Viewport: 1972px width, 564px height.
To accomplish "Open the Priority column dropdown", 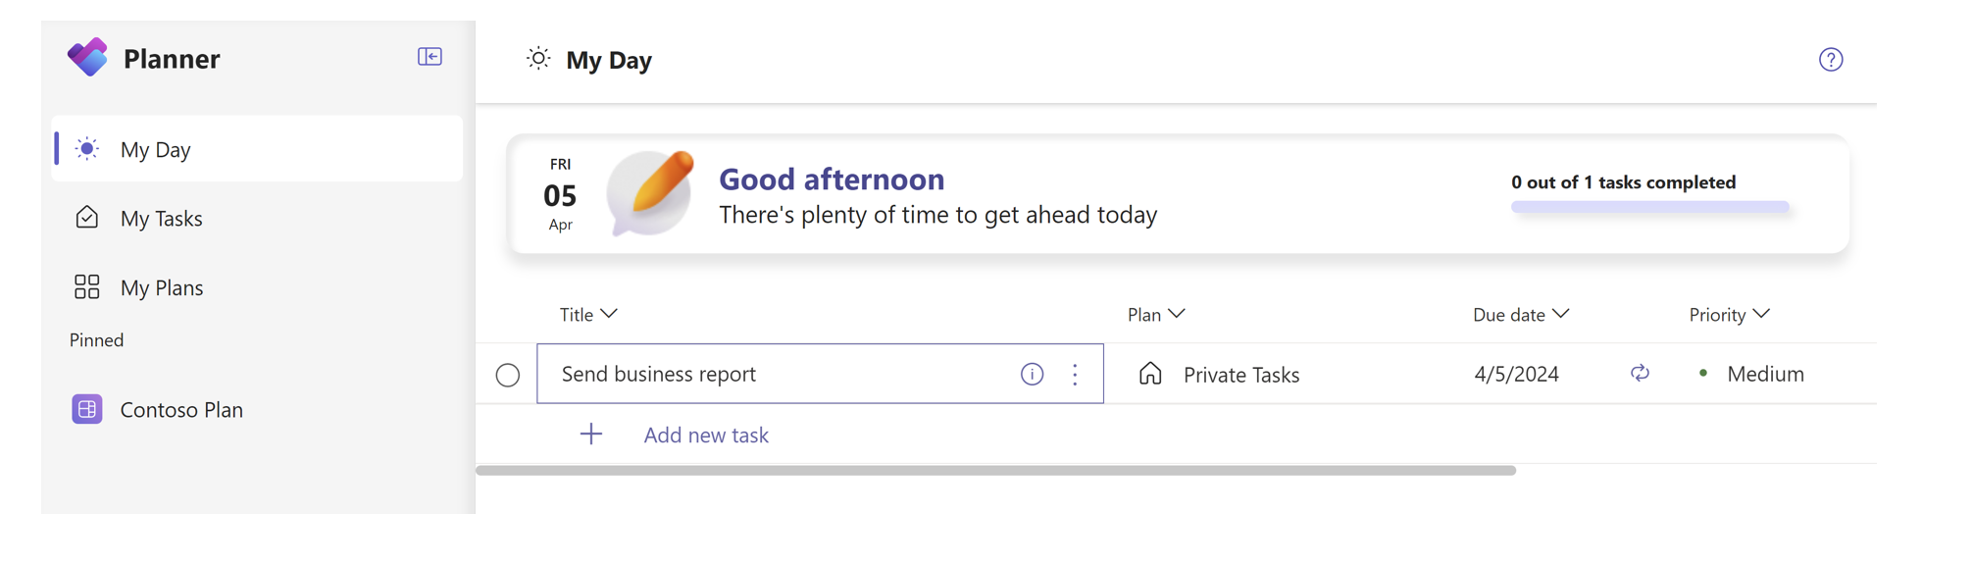I will click(x=1729, y=314).
